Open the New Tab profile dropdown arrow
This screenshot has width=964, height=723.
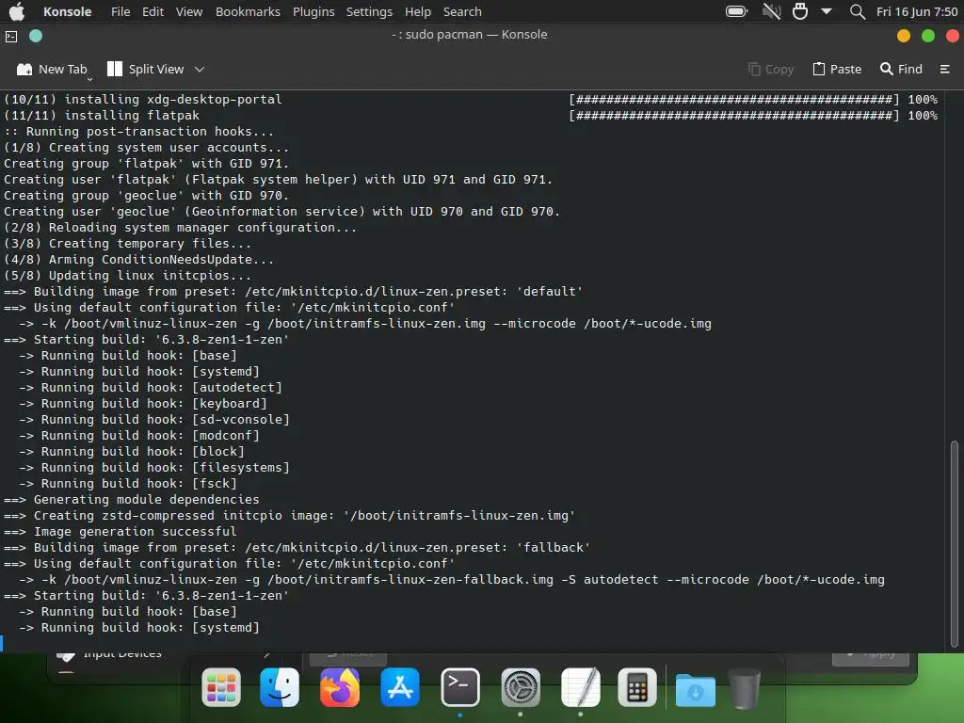pos(89,78)
